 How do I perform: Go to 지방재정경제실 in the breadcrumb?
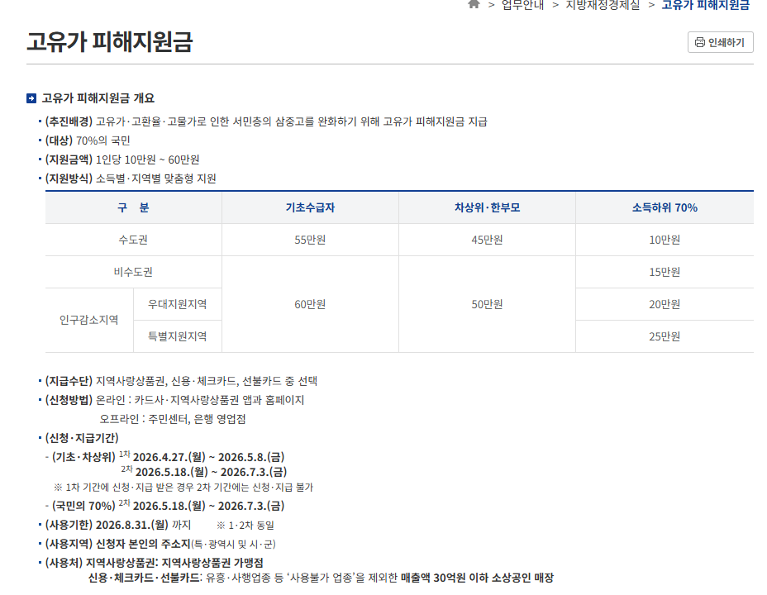[x=602, y=5]
